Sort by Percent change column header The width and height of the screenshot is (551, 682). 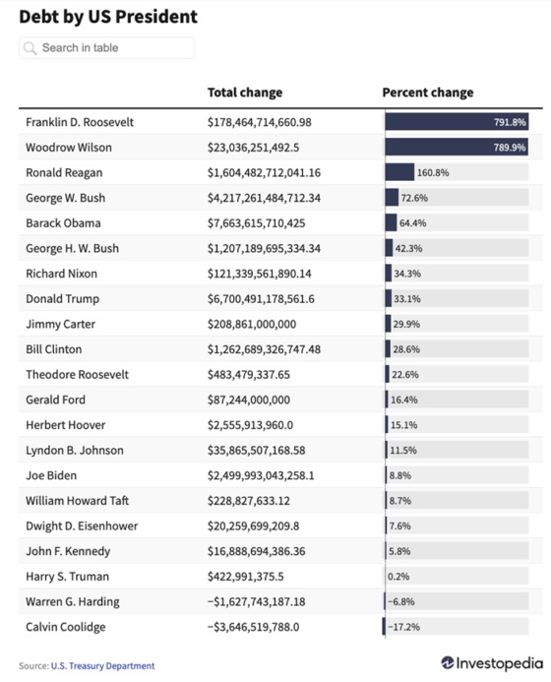[427, 93]
